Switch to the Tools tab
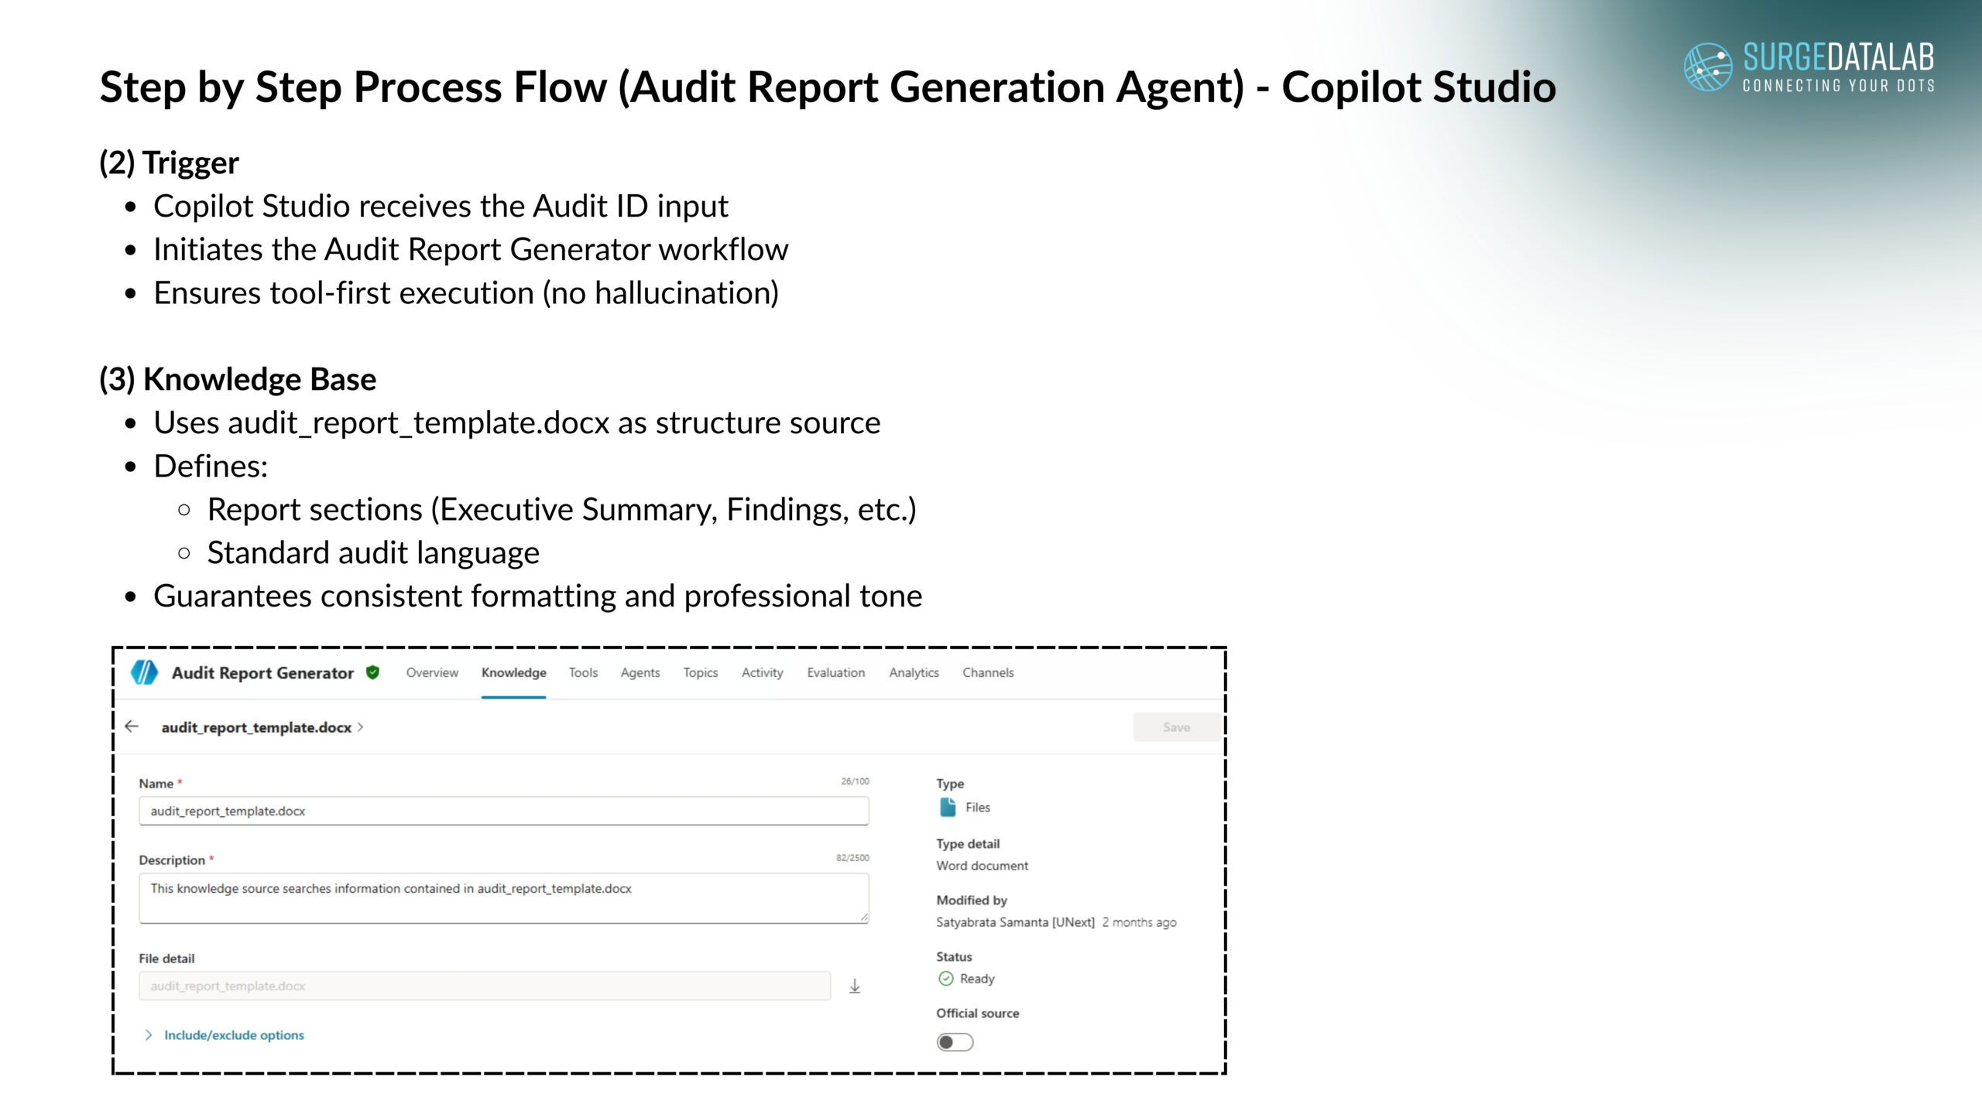The height and width of the screenshot is (1114, 1982). [x=583, y=672]
